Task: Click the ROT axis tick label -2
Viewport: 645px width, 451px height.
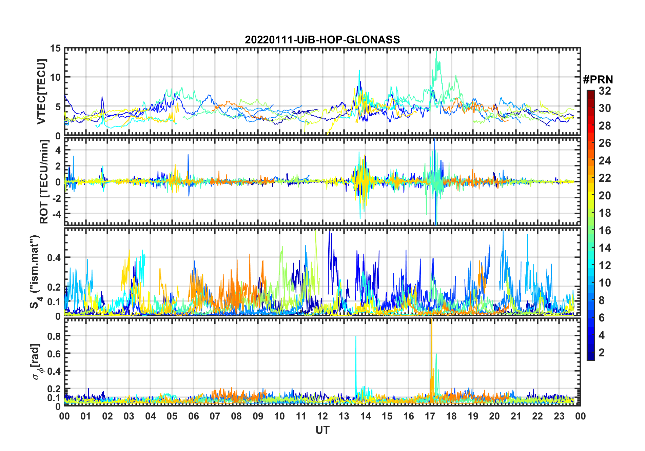Action: click(57, 198)
